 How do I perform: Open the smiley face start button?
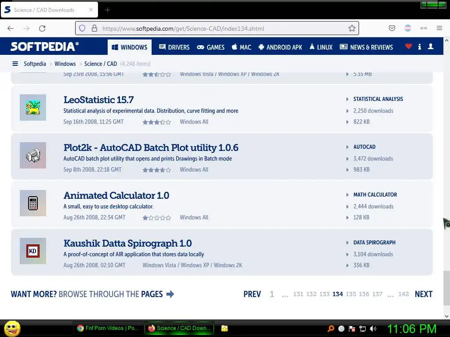(12, 328)
